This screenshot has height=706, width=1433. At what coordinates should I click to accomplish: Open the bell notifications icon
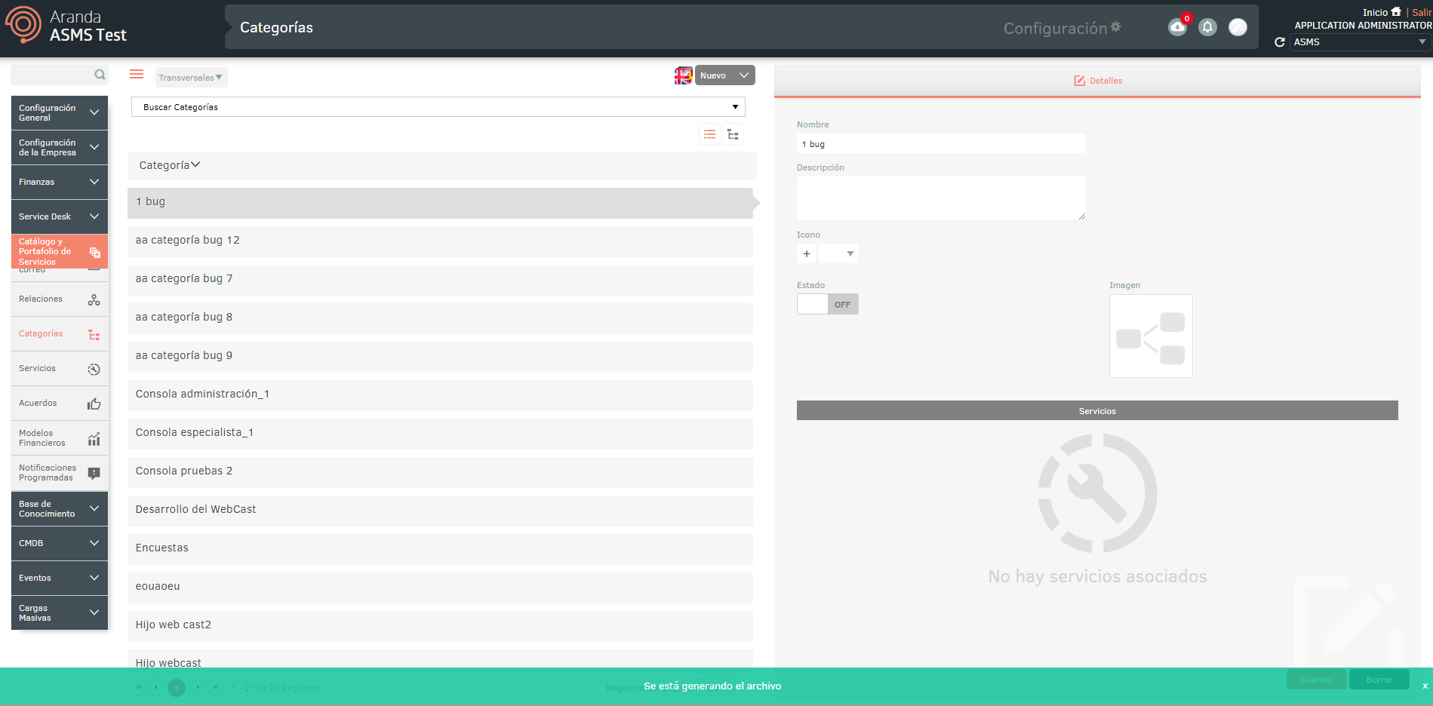1207,28
